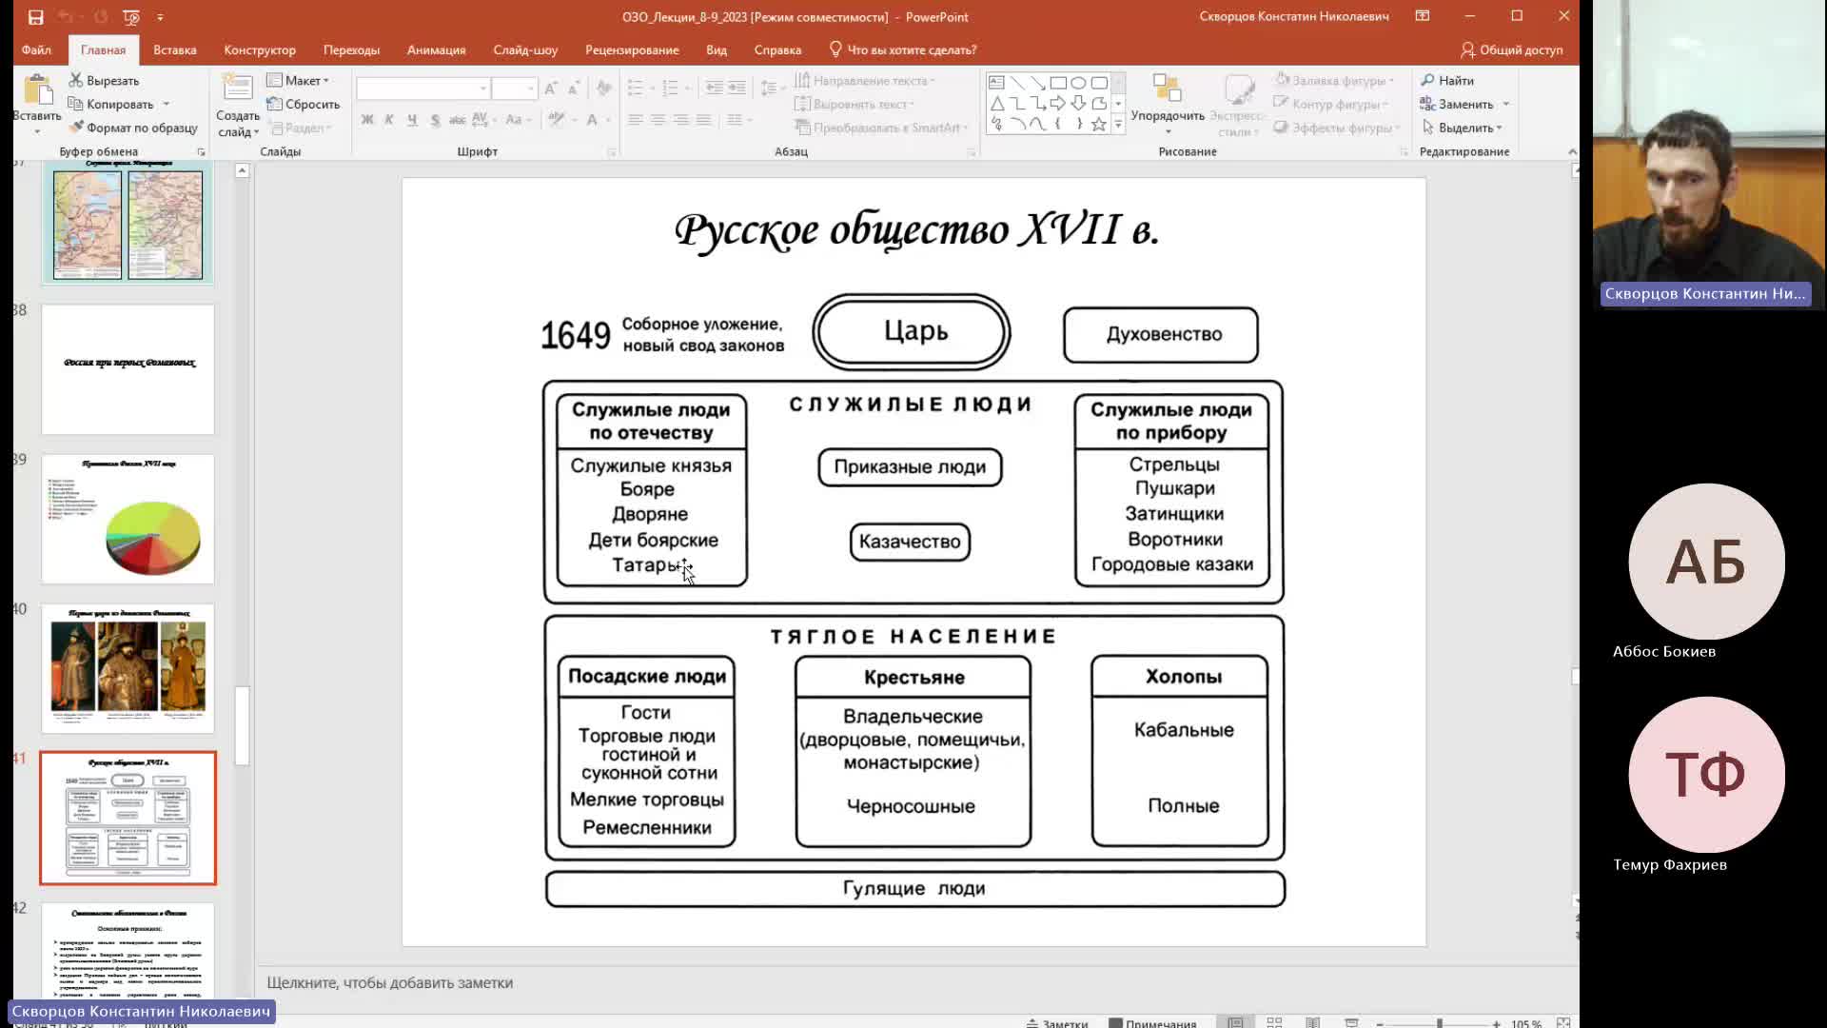Choose the rounded rectangle shape
This screenshot has height=1028, width=1827.
(x=1099, y=83)
